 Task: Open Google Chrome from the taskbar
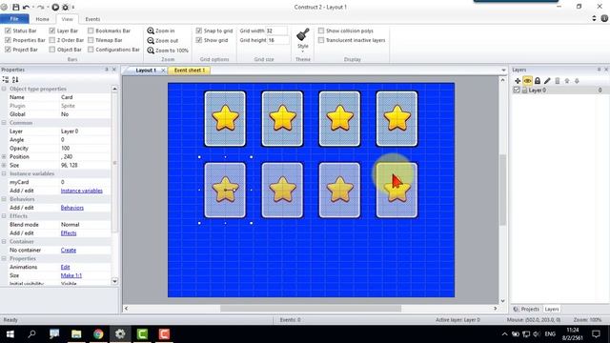tap(98, 334)
